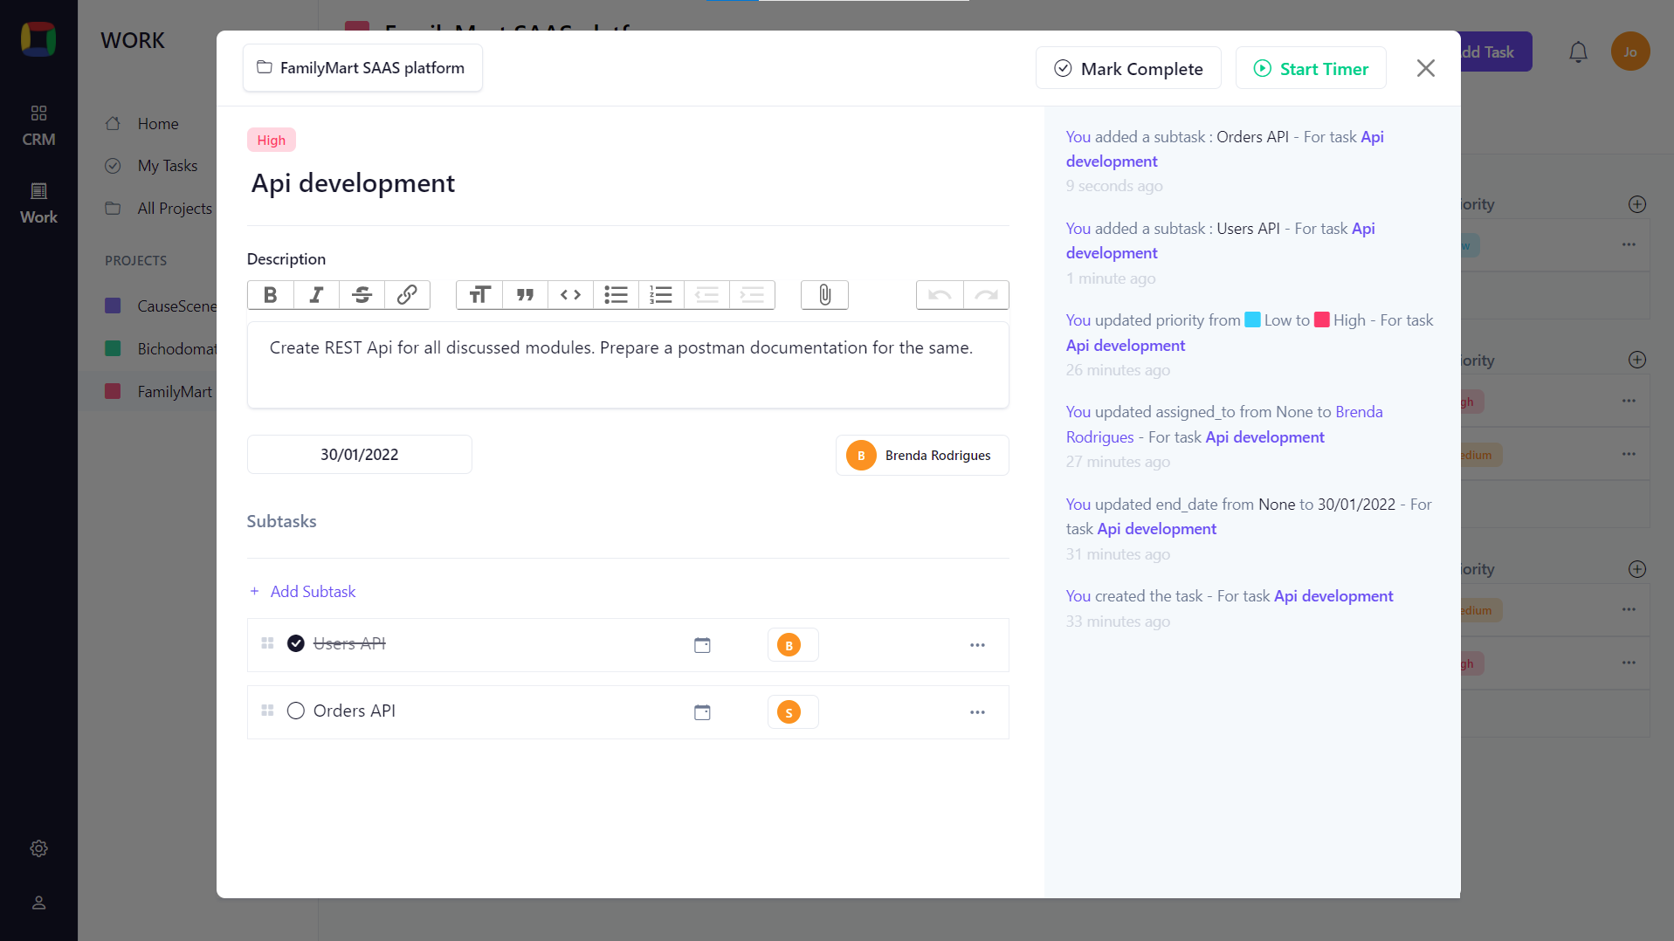Click the app logo
Screen dimensions: 1674x941
38,39
